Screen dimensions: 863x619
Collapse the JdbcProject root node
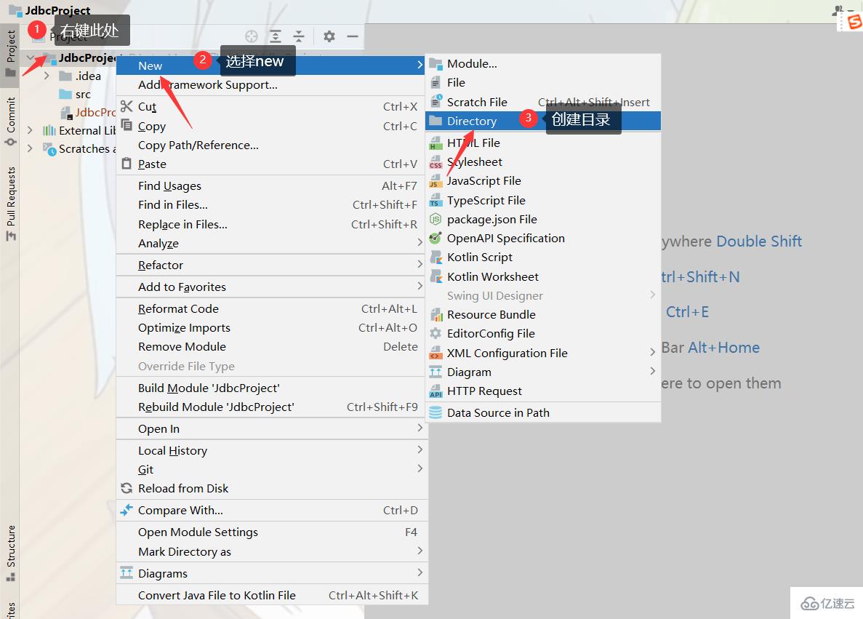point(31,57)
